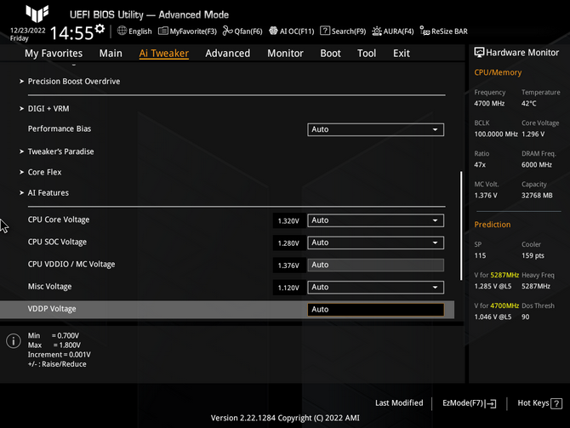
Task: Open Performance Bias dropdown
Action: tap(375, 129)
